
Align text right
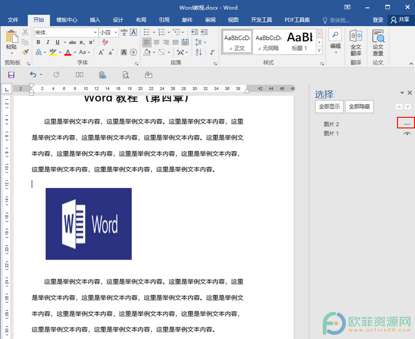coord(166,42)
